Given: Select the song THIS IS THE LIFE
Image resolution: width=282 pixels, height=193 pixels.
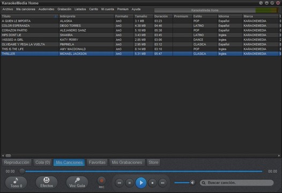Looking at the screenshot, I should coord(12,49).
